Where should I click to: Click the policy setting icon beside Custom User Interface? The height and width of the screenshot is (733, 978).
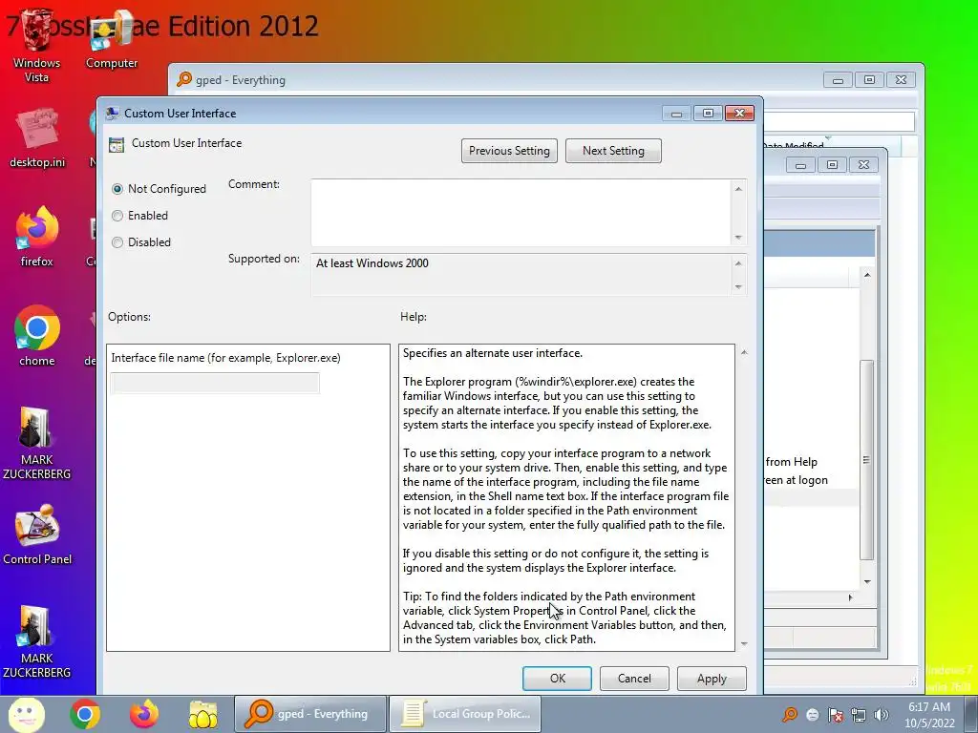116,145
